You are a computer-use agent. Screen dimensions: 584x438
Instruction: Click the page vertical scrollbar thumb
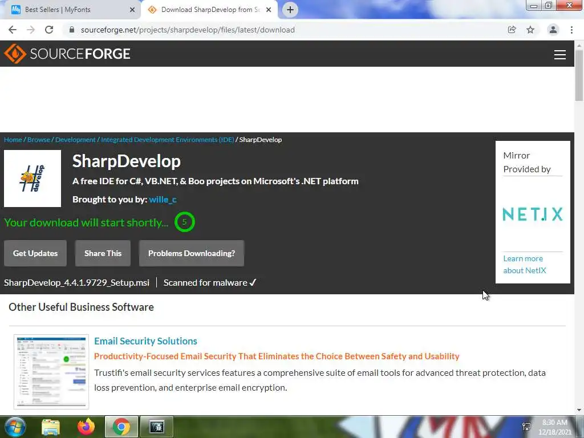click(x=579, y=75)
